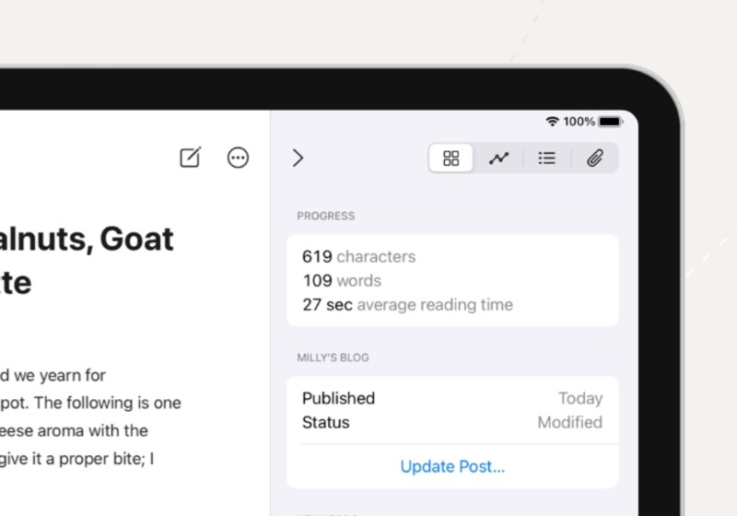Viewport: 737px width, 516px height.
Task: Tap the Status Modified row
Action: [452, 423]
